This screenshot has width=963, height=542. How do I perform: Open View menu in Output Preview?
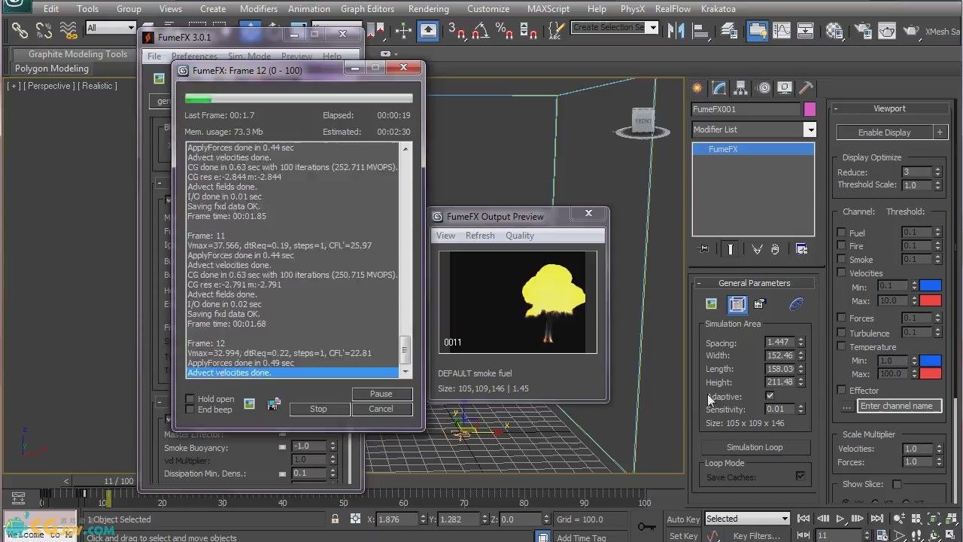point(445,236)
